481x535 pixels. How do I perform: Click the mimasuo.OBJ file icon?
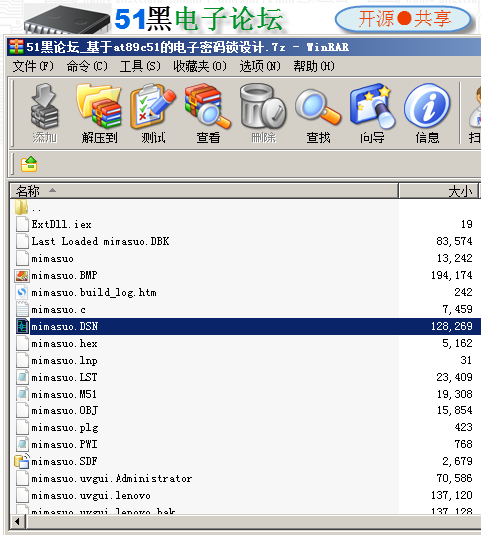pos(22,410)
